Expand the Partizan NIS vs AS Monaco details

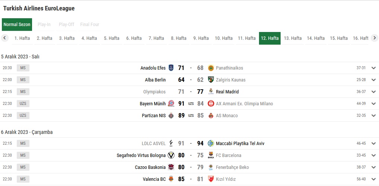pyautogui.click(x=374, y=116)
